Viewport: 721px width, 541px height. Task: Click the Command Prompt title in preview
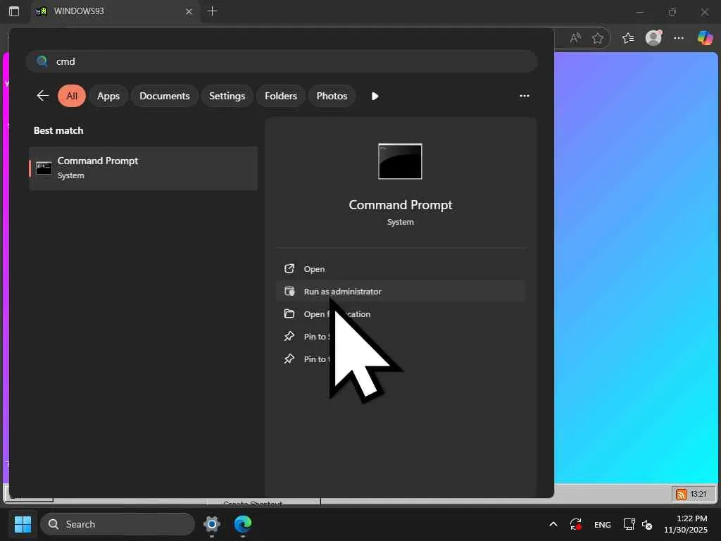click(x=400, y=205)
